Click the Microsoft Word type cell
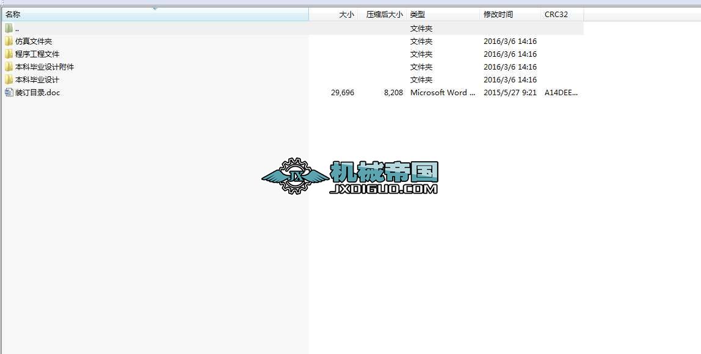 point(443,93)
